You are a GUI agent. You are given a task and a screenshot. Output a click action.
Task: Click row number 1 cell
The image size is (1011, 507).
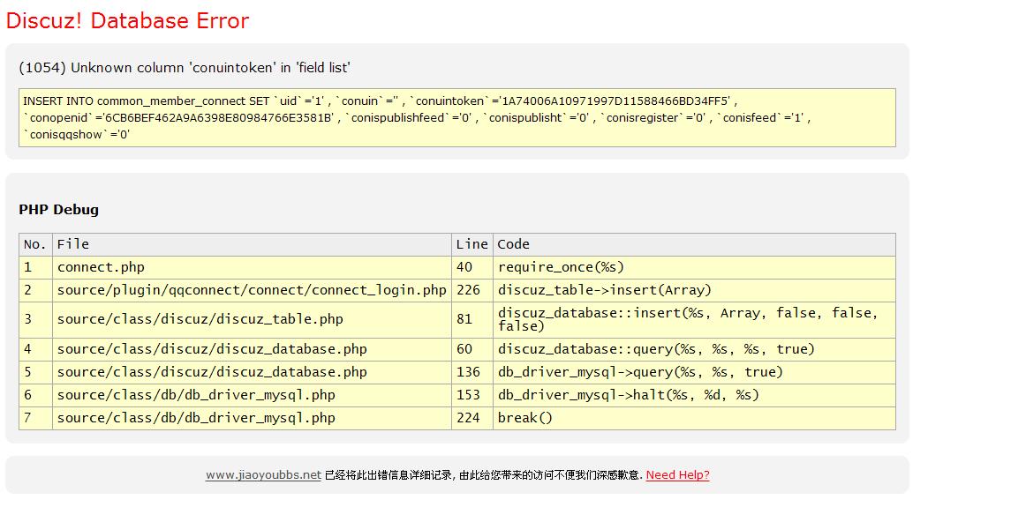[x=35, y=267]
